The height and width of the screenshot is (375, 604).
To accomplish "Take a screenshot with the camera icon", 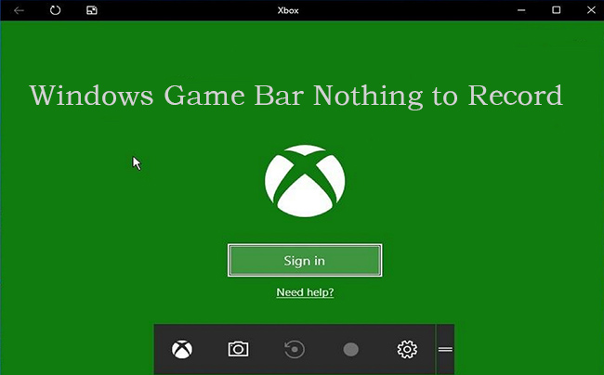I will 238,349.
